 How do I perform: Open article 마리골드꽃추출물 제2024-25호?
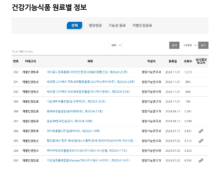point(87,72)
